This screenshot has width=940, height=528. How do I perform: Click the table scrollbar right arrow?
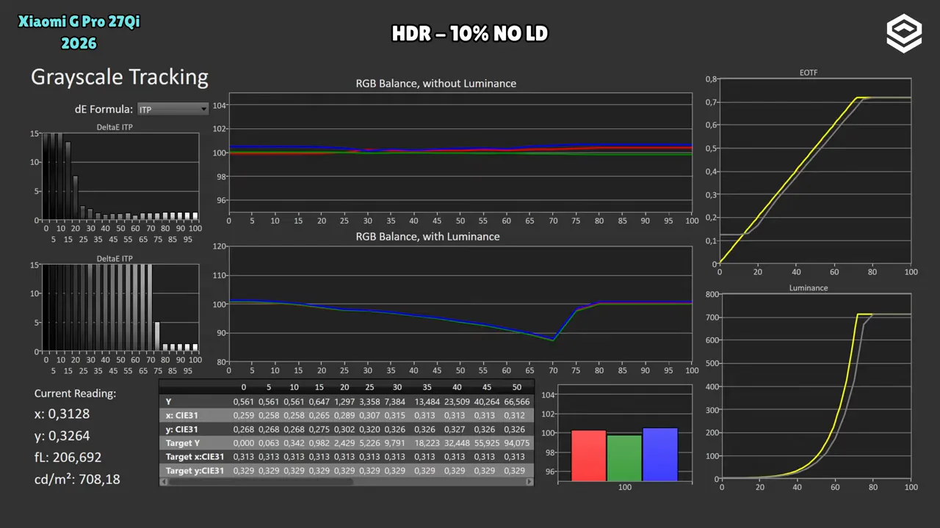pos(530,482)
